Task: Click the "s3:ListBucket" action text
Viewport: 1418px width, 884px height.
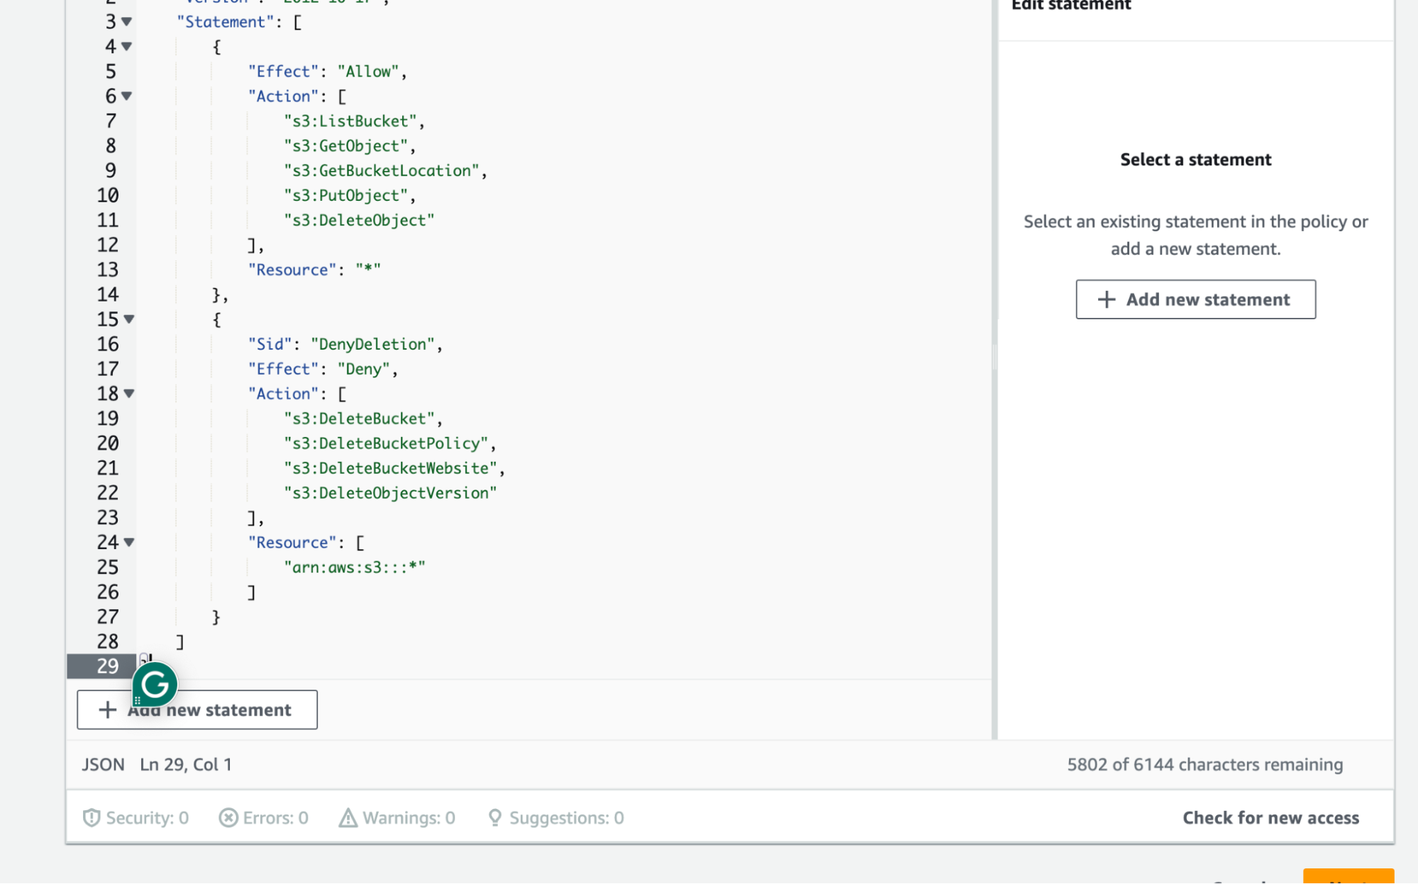Action: pos(350,121)
